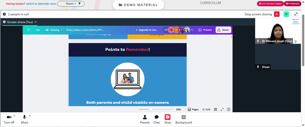Click Upgrade to Canva button
Viewport: 305px width, 127px height.
click(x=147, y=30)
